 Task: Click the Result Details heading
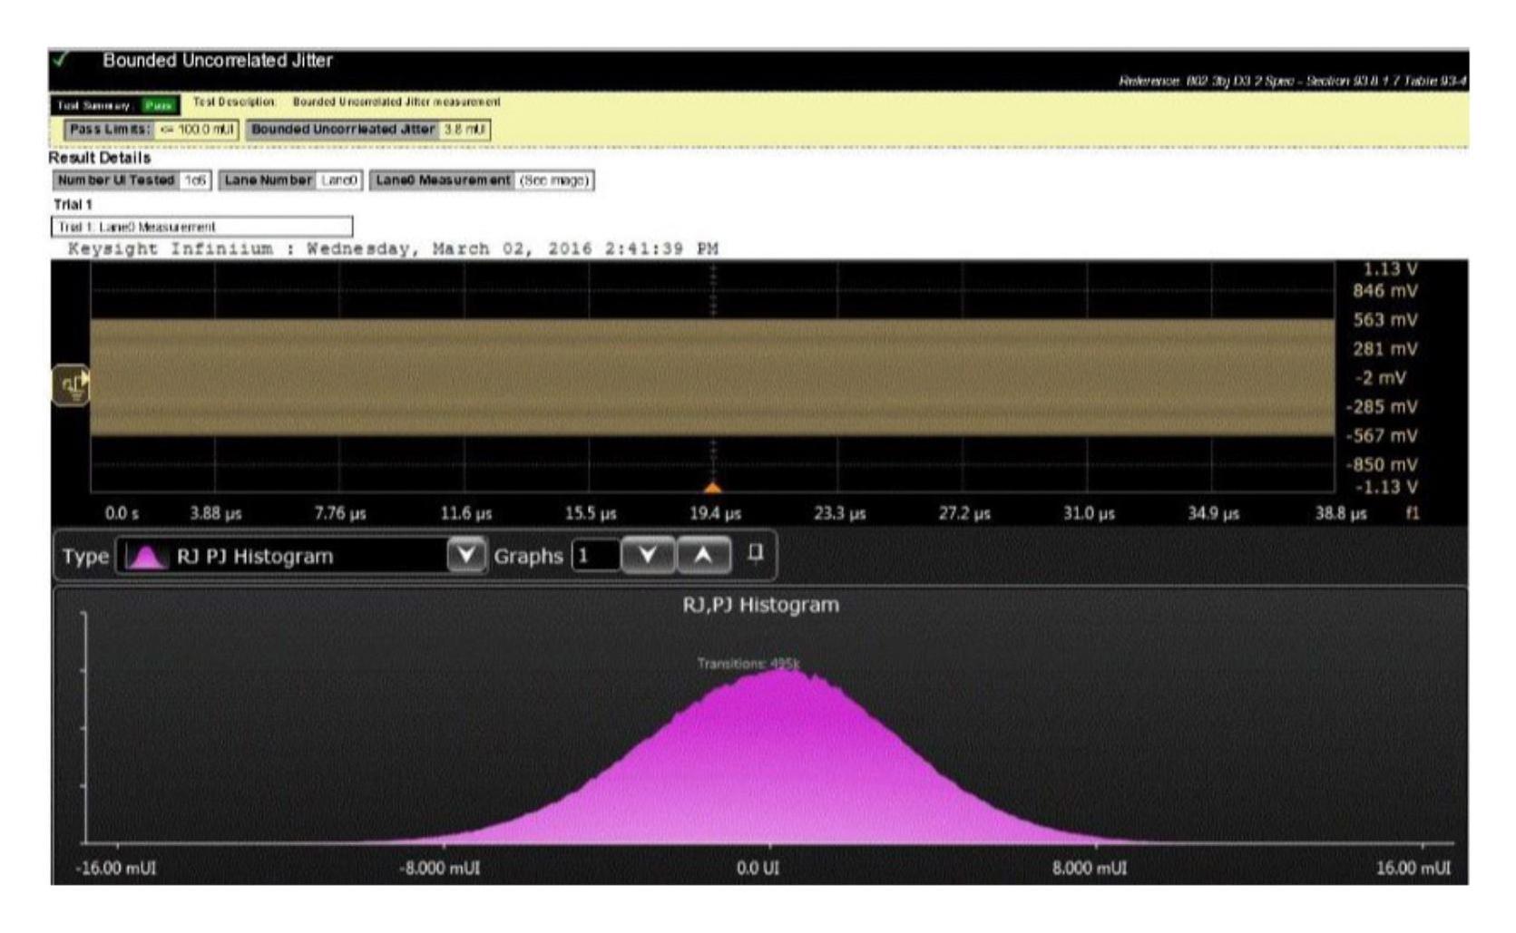pyautogui.click(x=100, y=158)
